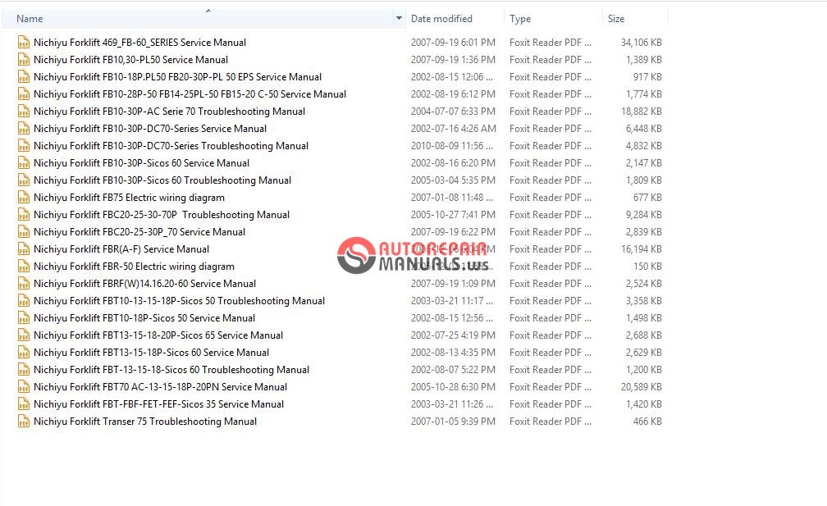This screenshot has height=506, width=827.
Task: Select 'Nichiyu Forklift FB10-30P-AC Serie 70 Troubleshooting Manual'
Action: pos(169,112)
